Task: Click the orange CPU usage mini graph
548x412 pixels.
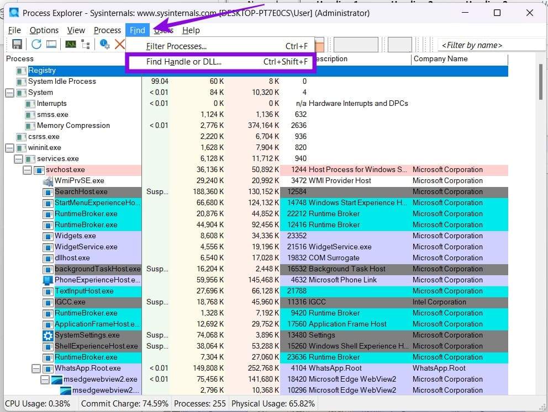Action: click(319, 45)
